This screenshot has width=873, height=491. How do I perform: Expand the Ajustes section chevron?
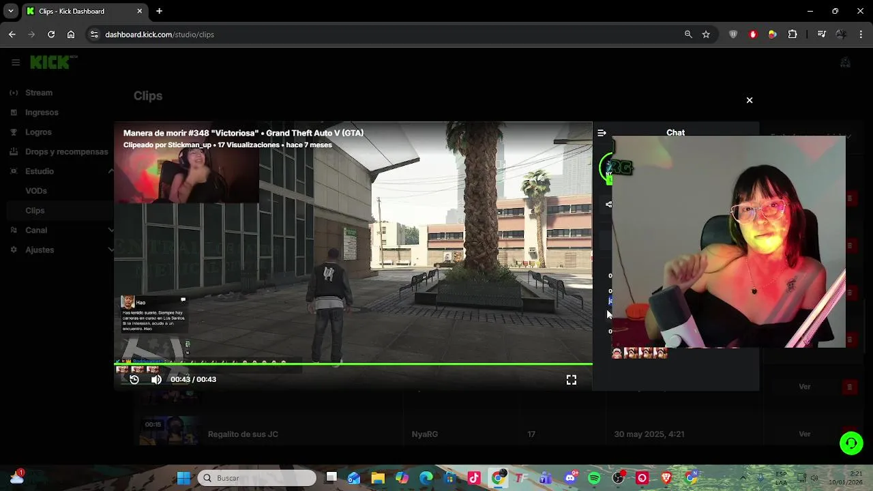pos(111,250)
